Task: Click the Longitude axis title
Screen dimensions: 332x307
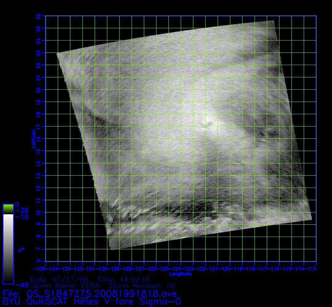Action: point(180,274)
